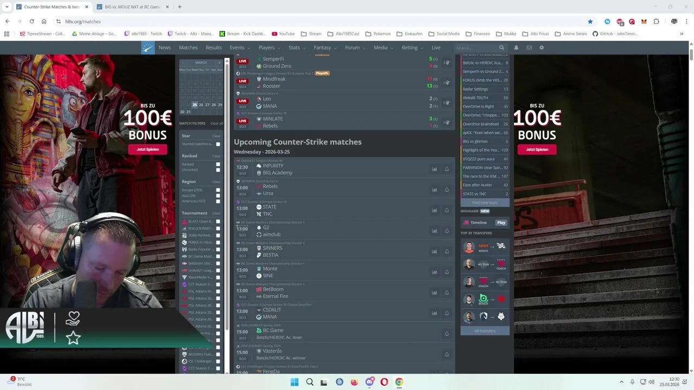The width and height of the screenshot is (694, 390).
Task: Bookmark this page with the star icon
Action: pos(590,22)
